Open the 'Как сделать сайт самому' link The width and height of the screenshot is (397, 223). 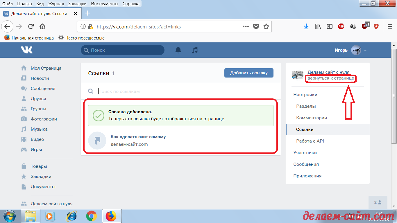point(138,137)
